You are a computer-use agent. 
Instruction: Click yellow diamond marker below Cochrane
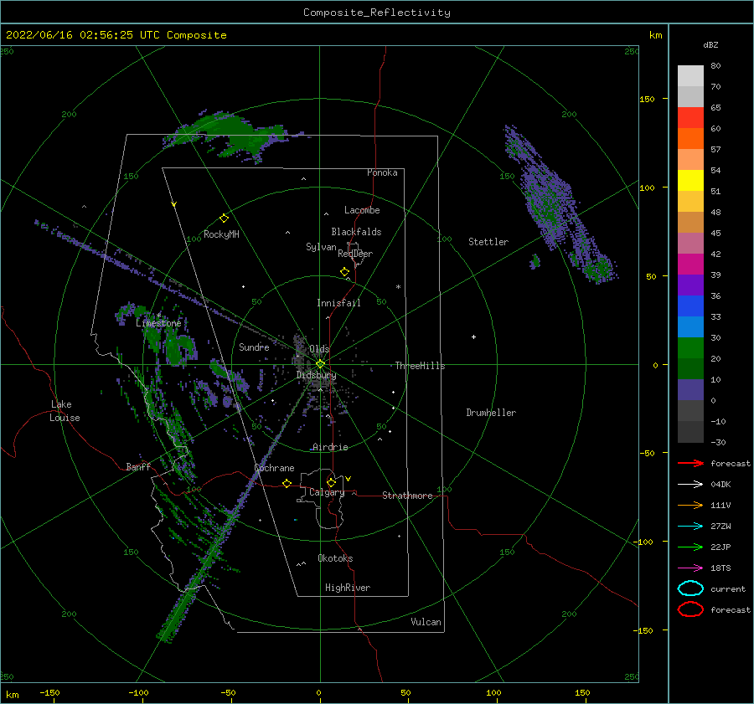pos(287,483)
